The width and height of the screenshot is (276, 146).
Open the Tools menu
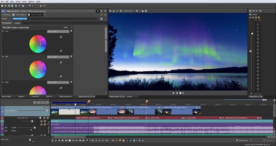24,1
